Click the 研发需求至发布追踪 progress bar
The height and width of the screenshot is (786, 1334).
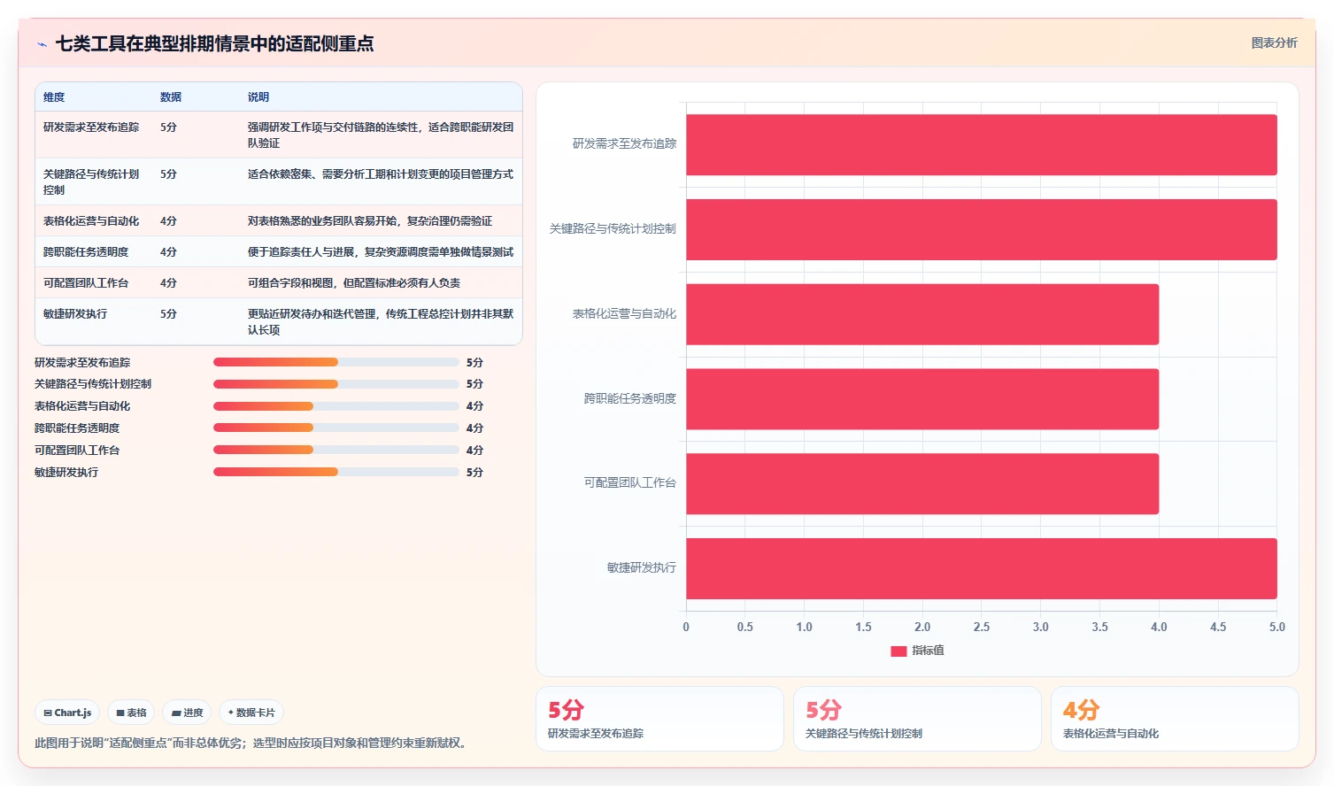335,362
